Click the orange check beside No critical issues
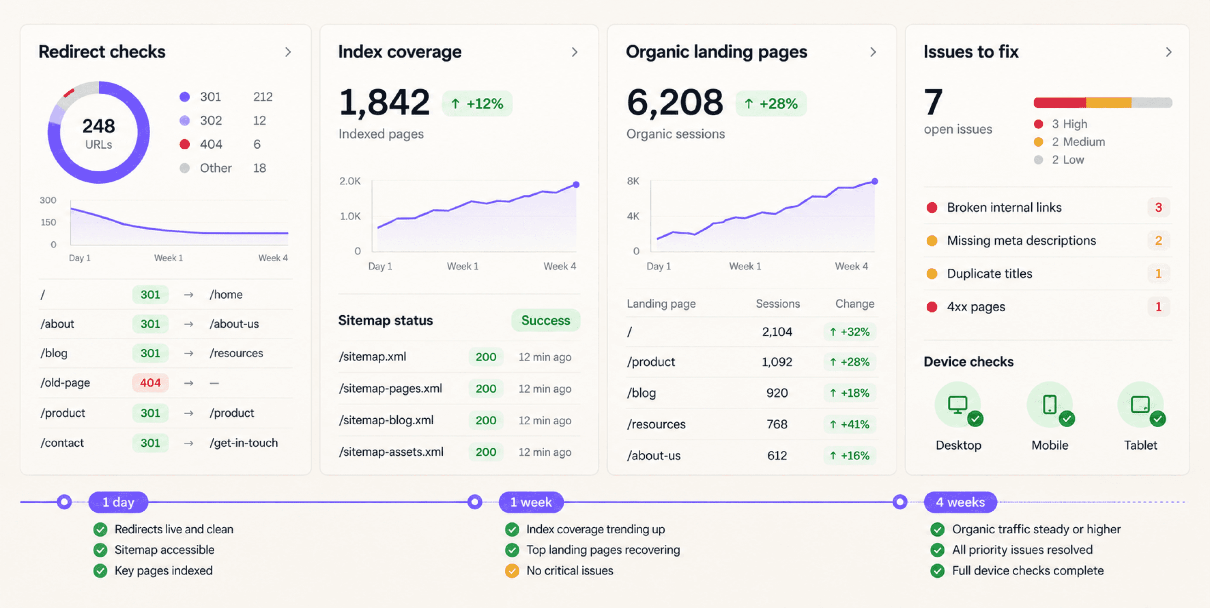 pos(512,571)
